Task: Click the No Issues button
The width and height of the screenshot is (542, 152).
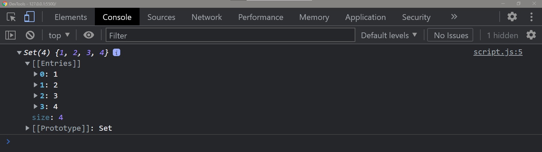Action: (451, 35)
